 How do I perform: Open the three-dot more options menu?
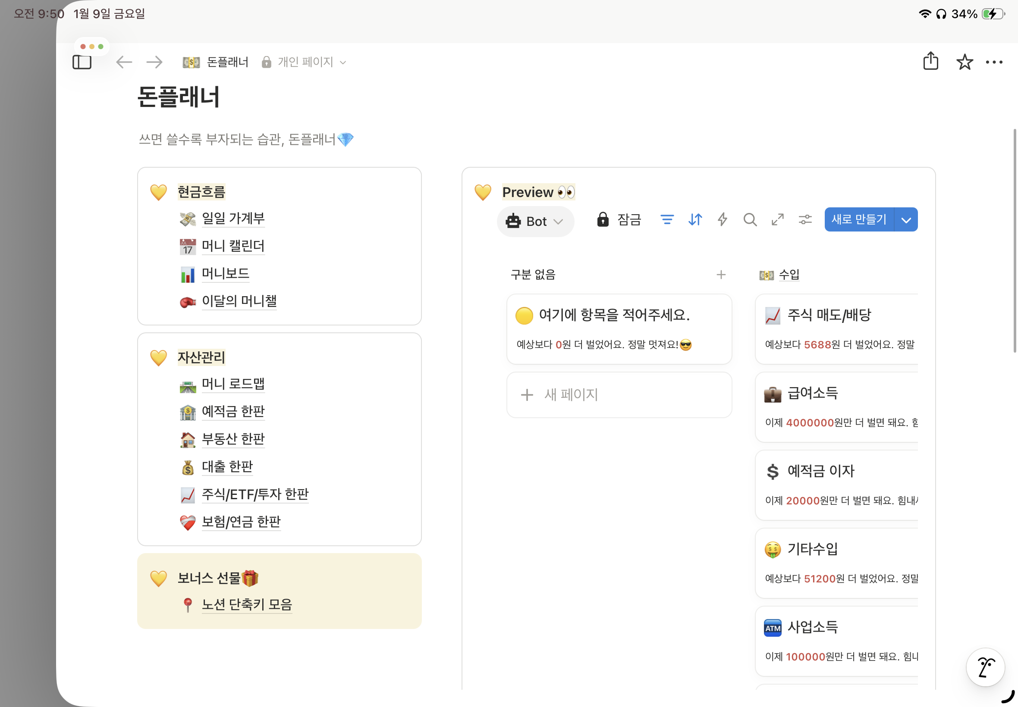(994, 62)
